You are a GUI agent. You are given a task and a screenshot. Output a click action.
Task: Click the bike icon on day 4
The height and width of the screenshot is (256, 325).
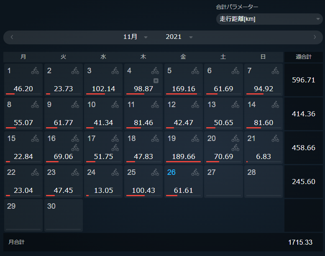155,71
